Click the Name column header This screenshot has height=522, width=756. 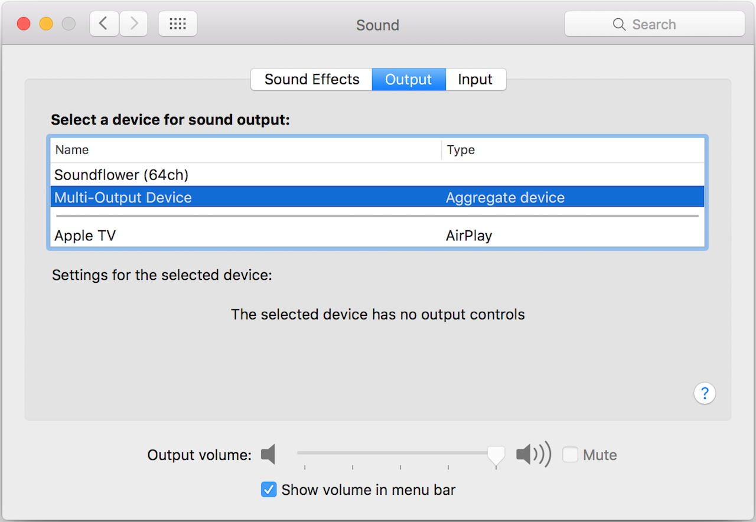click(x=72, y=150)
